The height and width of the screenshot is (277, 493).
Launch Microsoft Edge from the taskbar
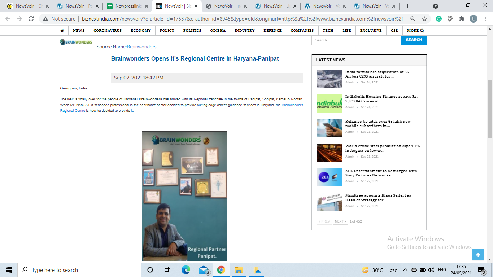coord(186,270)
